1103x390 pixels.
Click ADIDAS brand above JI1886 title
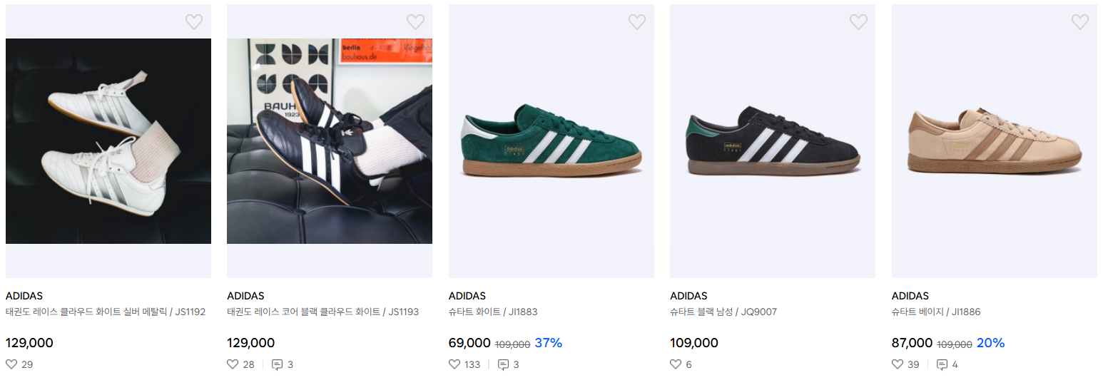tap(910, 296)
